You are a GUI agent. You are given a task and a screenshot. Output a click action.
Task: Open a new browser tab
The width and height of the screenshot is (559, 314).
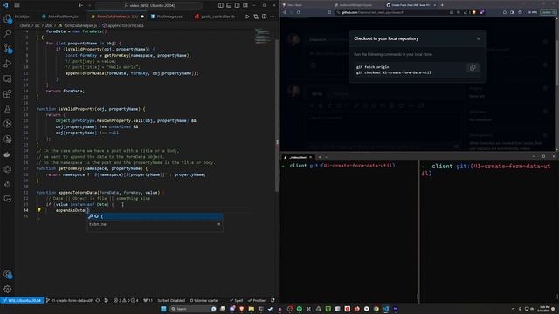click(442, 5)
